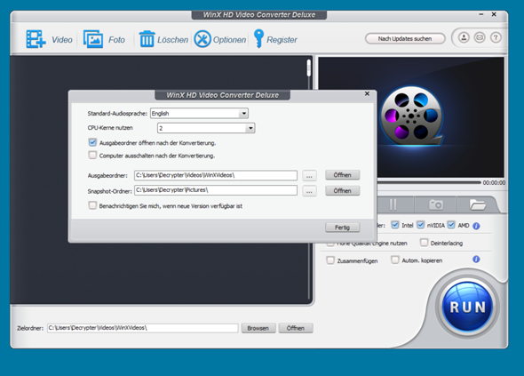This screenshot has height=376, width=524.
Task: Click the preview playback progress bar
Action: [429, 182]
